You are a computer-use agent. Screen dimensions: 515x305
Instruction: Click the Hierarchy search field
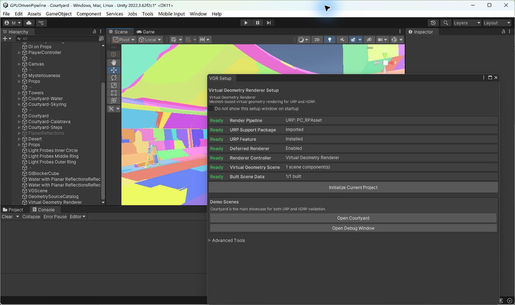(57, 39)
